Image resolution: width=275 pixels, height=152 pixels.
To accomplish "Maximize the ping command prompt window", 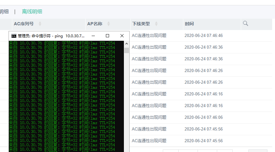I will click(x=107, y=36).
